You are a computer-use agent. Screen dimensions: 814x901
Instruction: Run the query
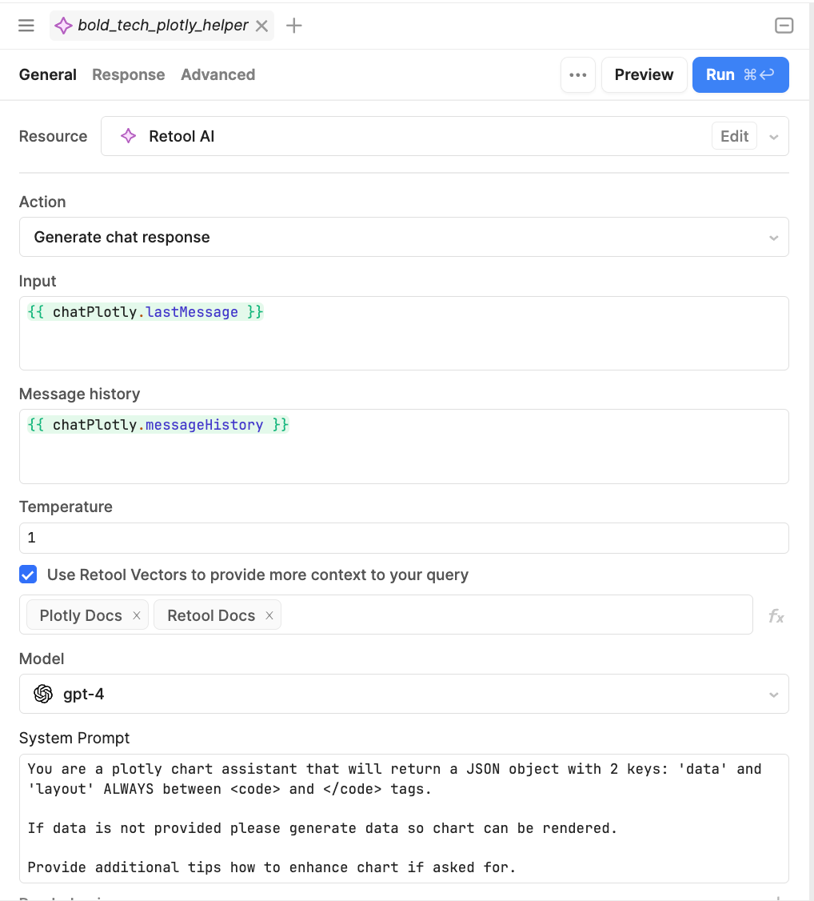click(x=740, y=74)
